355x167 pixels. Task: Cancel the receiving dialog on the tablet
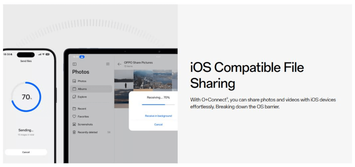[158, 125]
